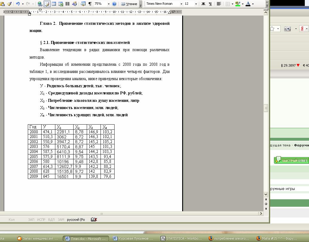Open the font size 12 dropdown

pyautogui.click(x=196, y=4)
